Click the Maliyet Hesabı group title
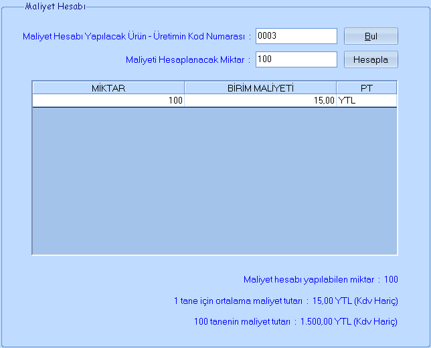This screenshot has width=431, height=348. (x=56, y=6)
